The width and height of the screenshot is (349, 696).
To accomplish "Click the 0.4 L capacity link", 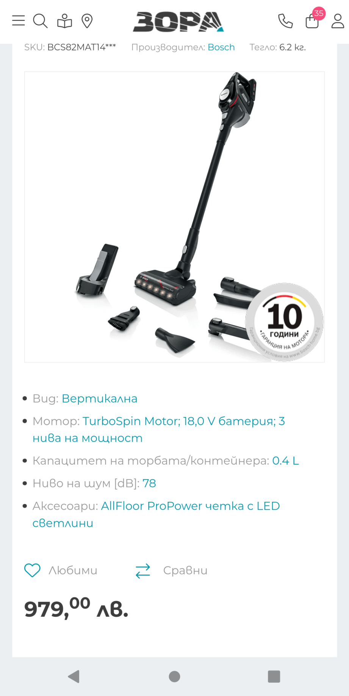I will tap(285, 460).
